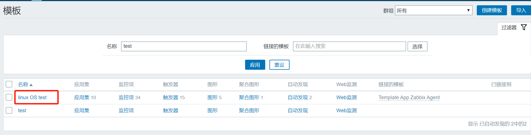Click the 创建模板 button
531x135 pixels.
point(492,10)
